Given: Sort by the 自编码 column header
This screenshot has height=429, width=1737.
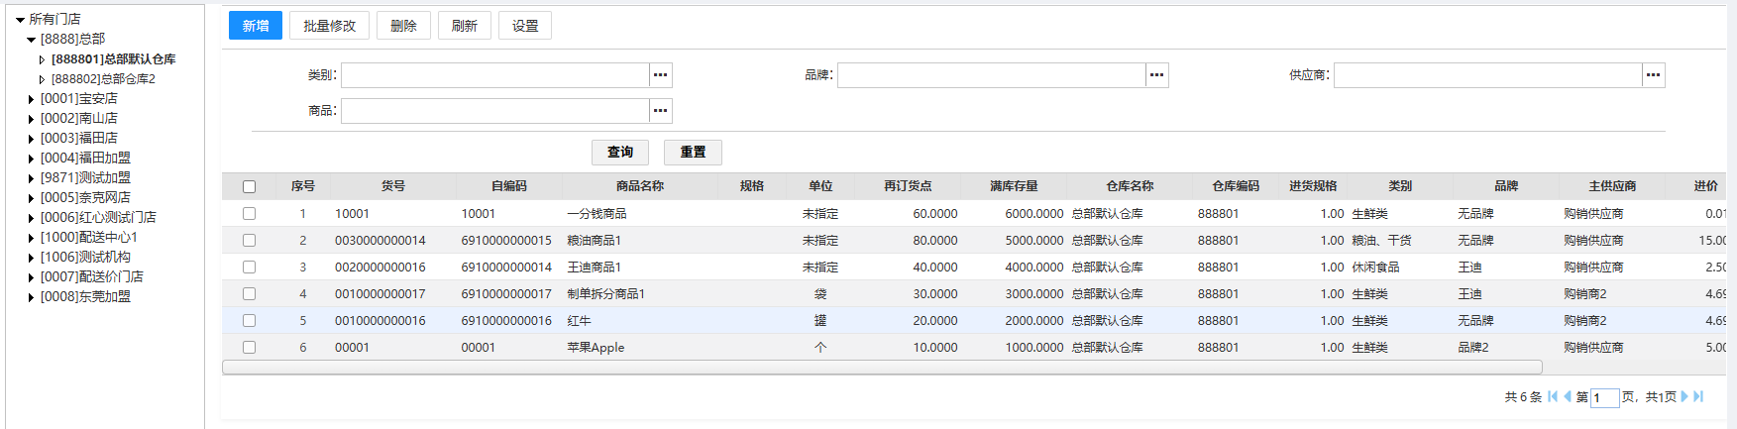Looking at the screenshot, I should (x=509, y=186).
